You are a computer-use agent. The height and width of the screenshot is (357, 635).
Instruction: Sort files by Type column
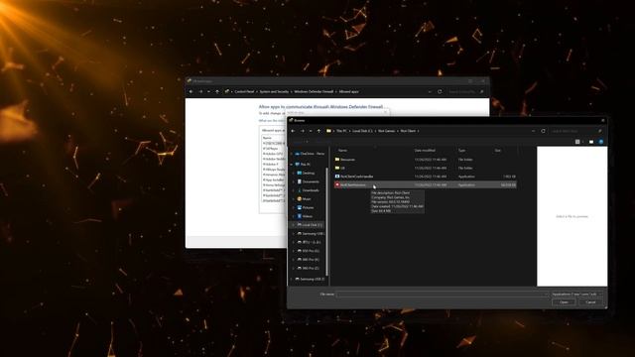pyautogui.click(x=461, y=150)
